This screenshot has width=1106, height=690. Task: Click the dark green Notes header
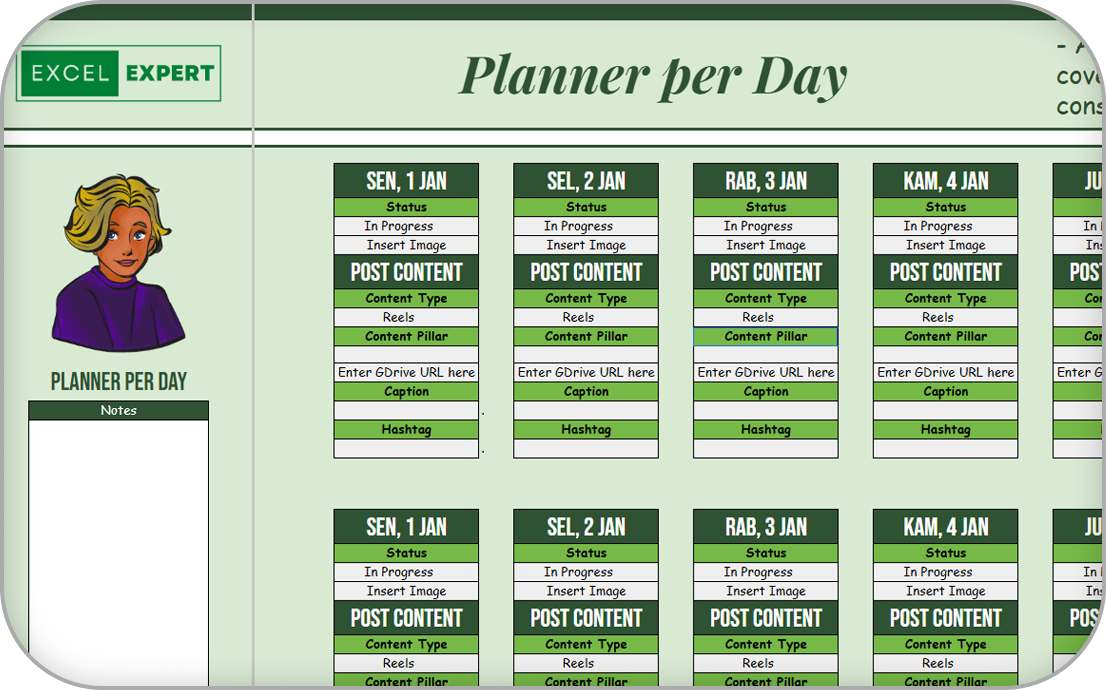(119, 410)
